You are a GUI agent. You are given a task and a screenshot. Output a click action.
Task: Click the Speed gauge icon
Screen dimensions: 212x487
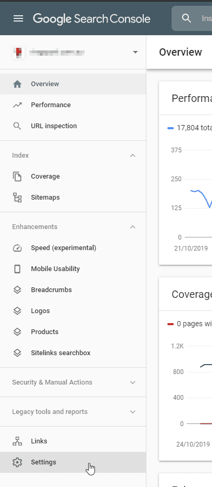tap(17, 248)
